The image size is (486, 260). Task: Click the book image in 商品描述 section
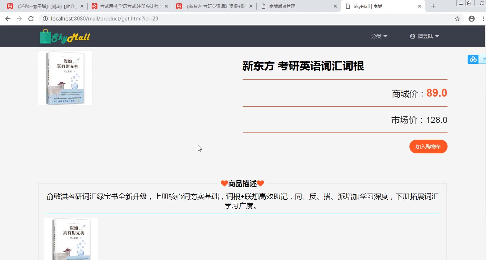pos(71,238)
